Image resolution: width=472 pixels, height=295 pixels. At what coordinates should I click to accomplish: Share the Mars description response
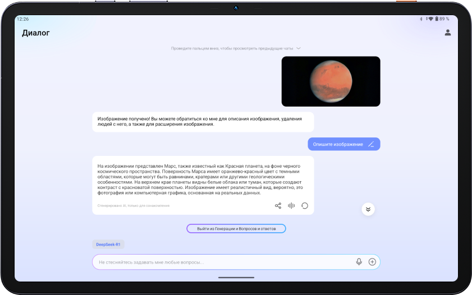click(278, 206)
